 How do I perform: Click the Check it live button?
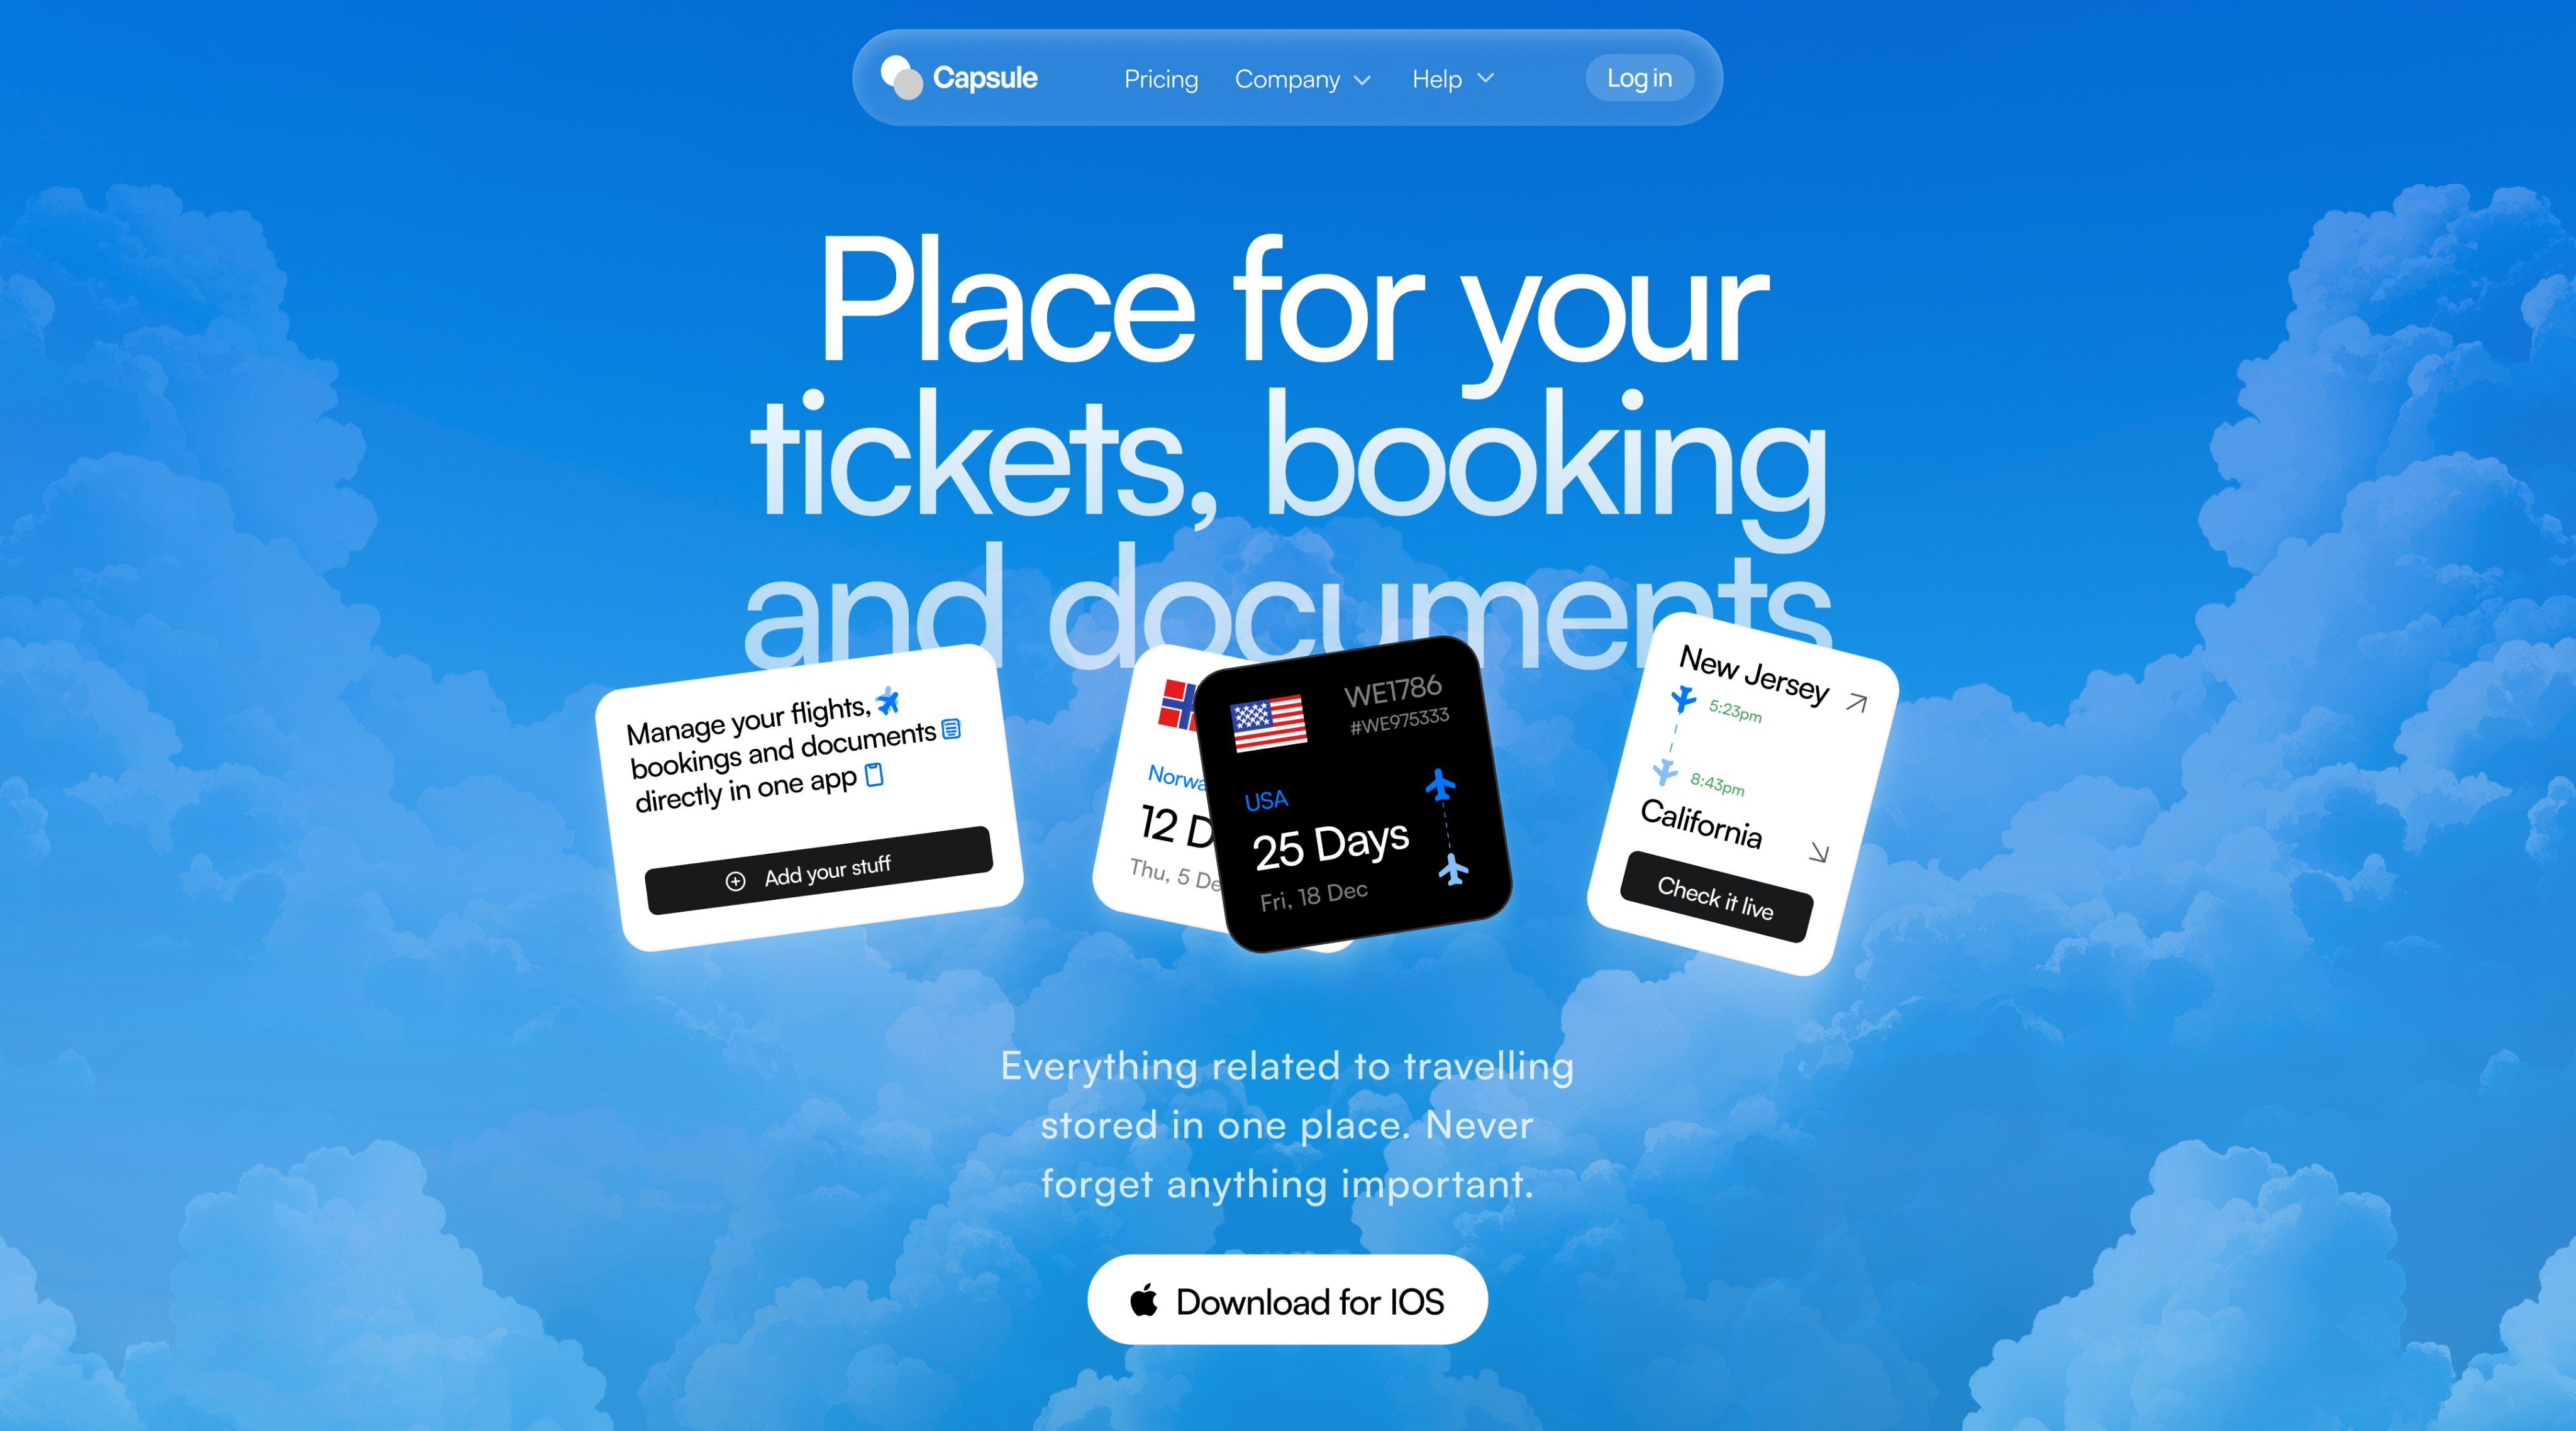[1716, 897]
